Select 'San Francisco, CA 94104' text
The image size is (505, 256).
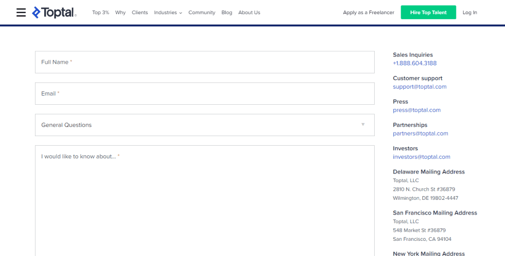[422, 239]
